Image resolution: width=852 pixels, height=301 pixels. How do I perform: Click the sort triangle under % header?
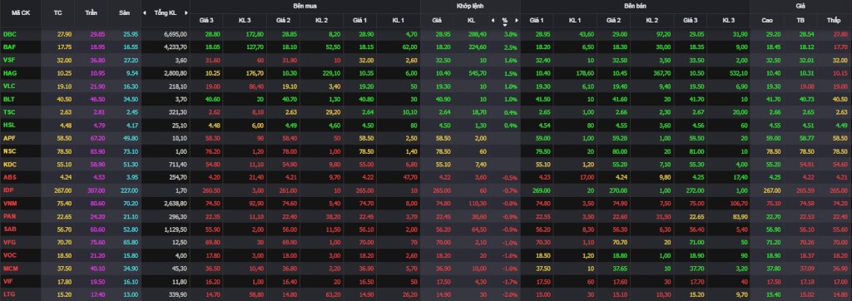point(505,25)
